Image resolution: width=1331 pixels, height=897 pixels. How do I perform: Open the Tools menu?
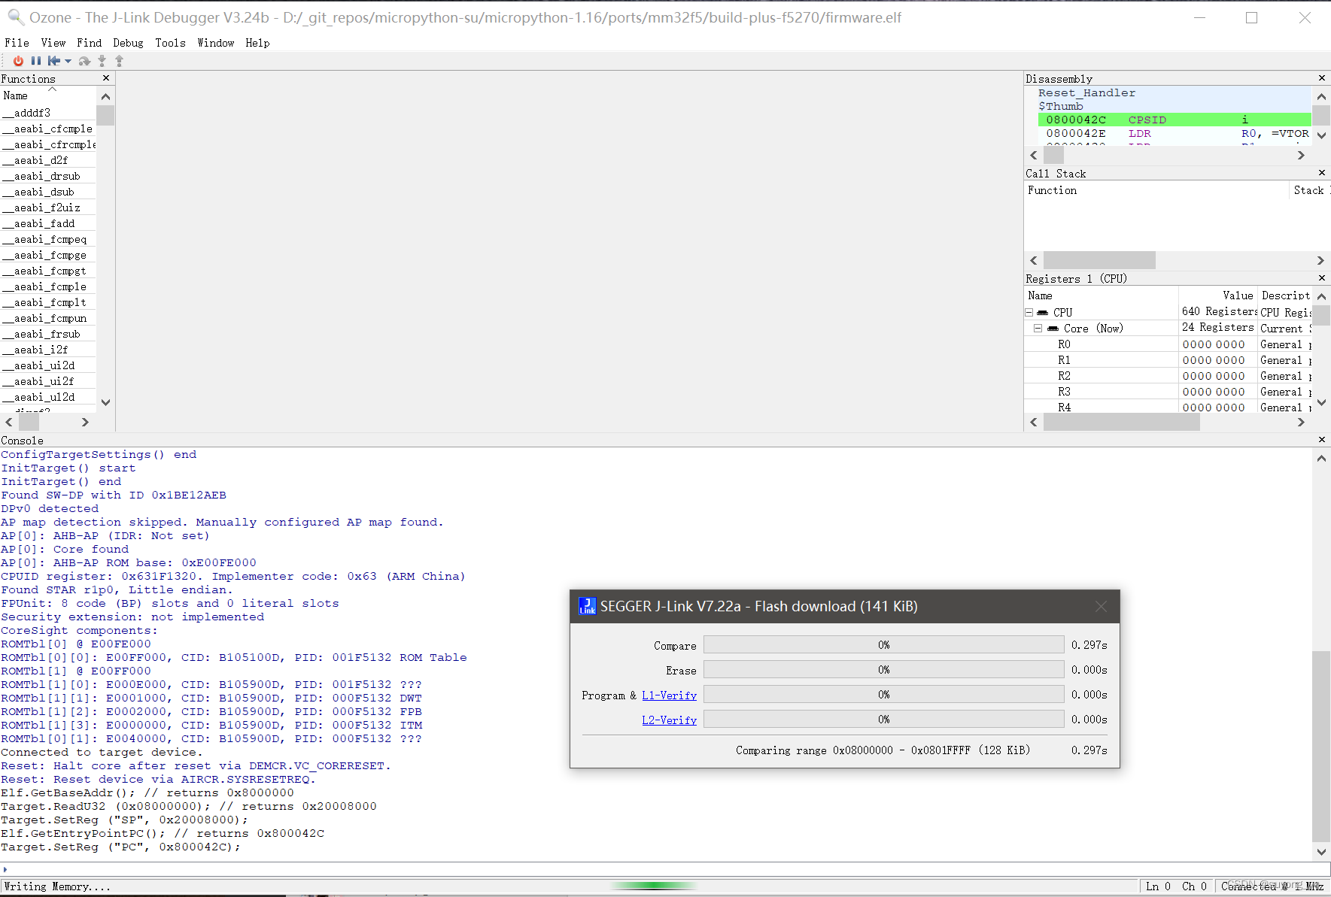coord(170,43)
